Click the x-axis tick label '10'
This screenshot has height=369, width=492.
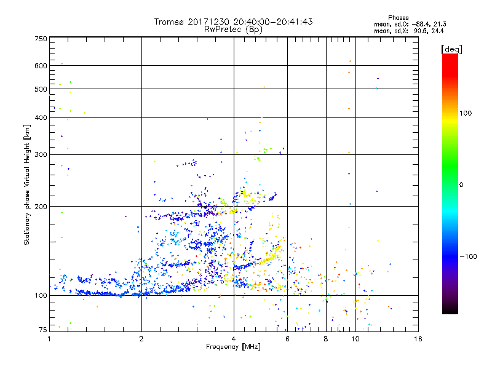point(355,339)
